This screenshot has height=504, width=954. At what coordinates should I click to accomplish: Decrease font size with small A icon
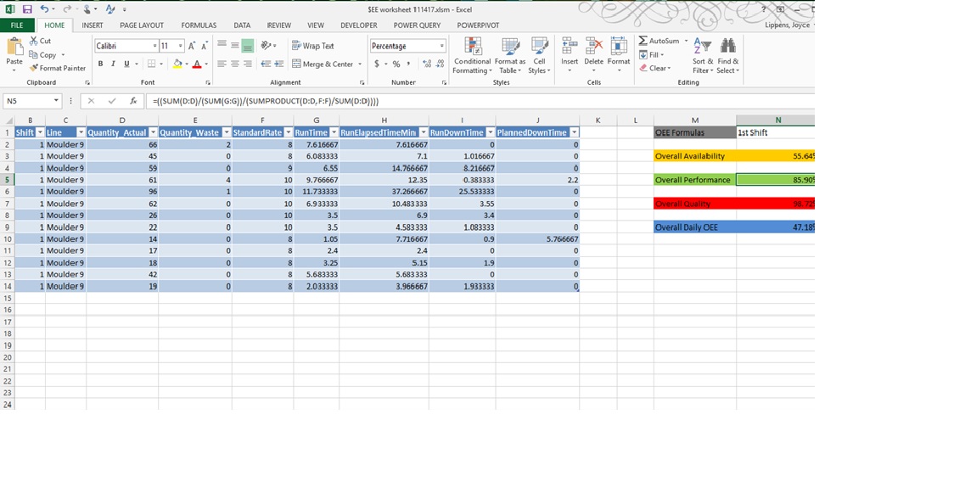point(205,46)
